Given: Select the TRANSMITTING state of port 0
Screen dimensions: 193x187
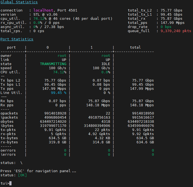Looking at the screenshot, I should (x=53, y=64).
